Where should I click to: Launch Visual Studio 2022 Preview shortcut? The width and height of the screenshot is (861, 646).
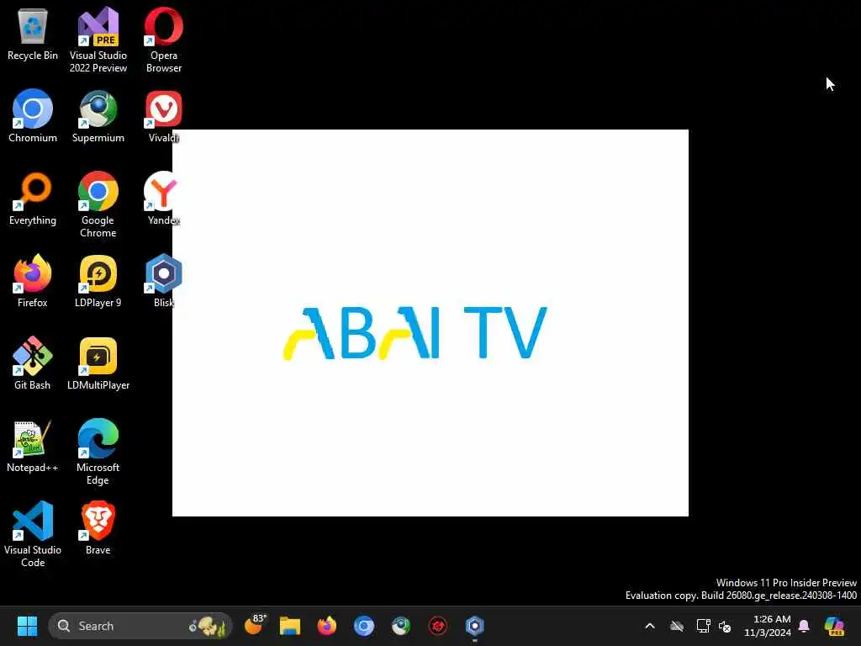[x=98, y=40]
